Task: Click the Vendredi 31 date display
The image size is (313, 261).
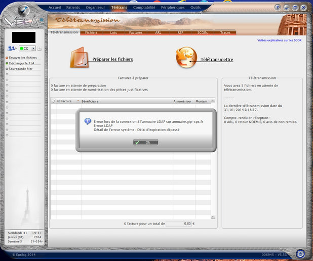Action: click(x=17, y=233)
